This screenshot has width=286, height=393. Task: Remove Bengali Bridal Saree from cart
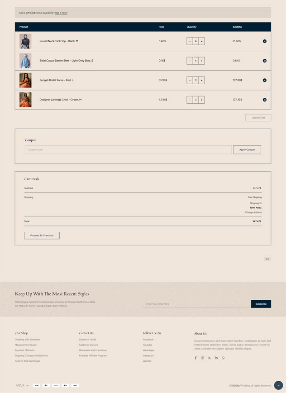click(x=265, y=80)
